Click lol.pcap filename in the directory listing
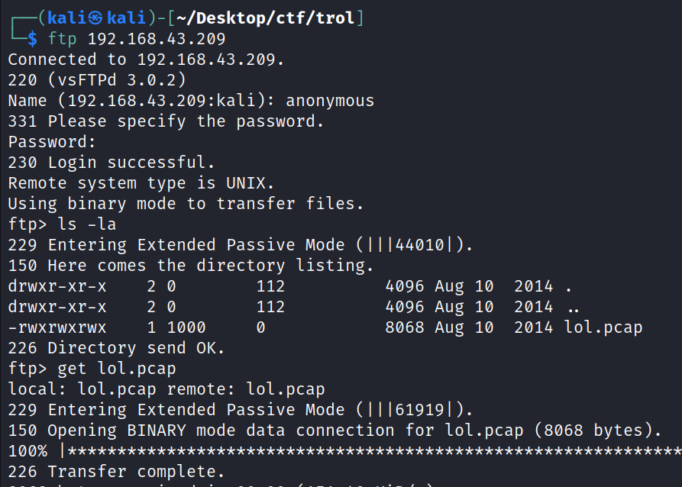This screenshot has height=487, width=682. [603, 327]
